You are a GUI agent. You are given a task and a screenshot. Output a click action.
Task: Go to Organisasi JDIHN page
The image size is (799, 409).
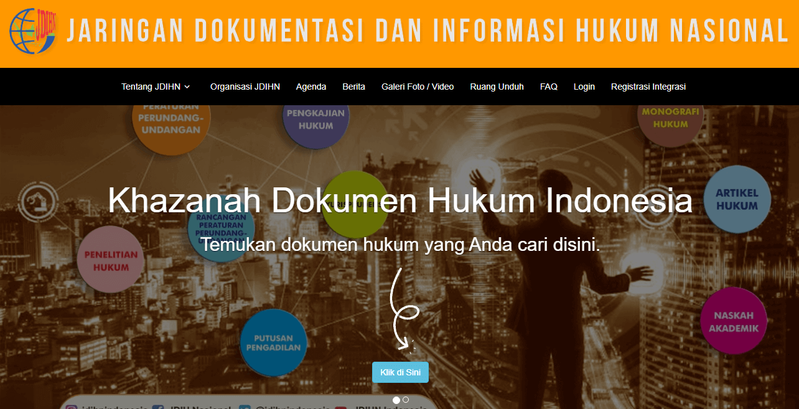pos(245,87)
